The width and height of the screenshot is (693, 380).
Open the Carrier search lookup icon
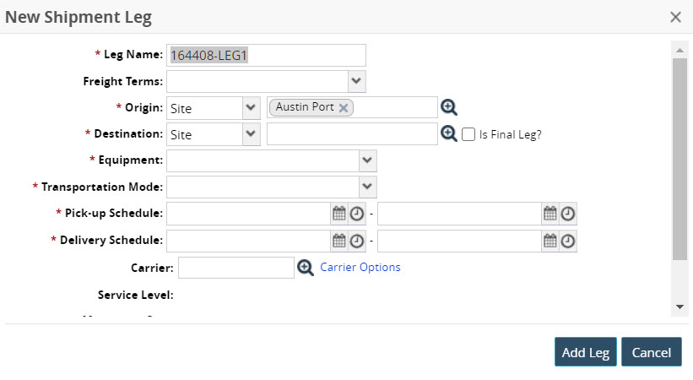306,267
